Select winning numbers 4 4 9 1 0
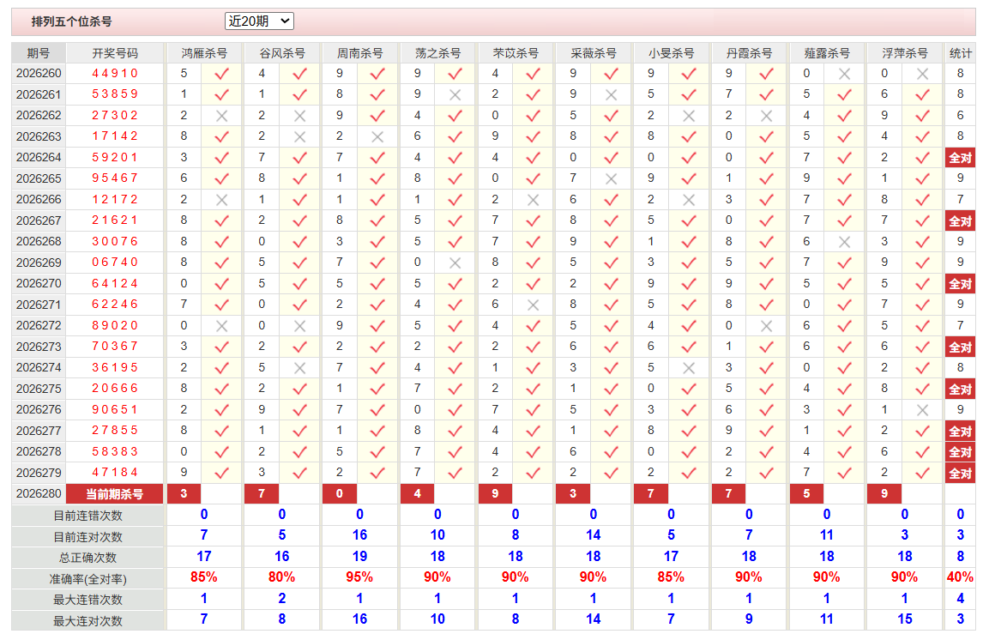 point(115,73)
